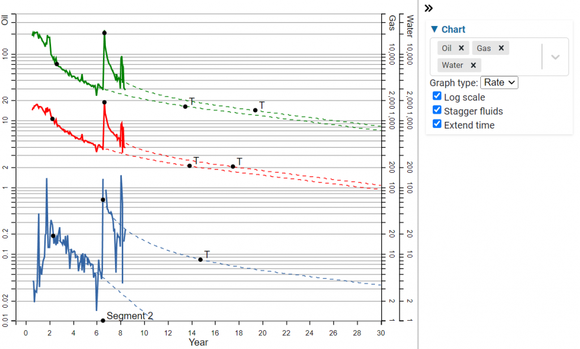Collapse the side panel with double-chevron icon

pos(429,8)
